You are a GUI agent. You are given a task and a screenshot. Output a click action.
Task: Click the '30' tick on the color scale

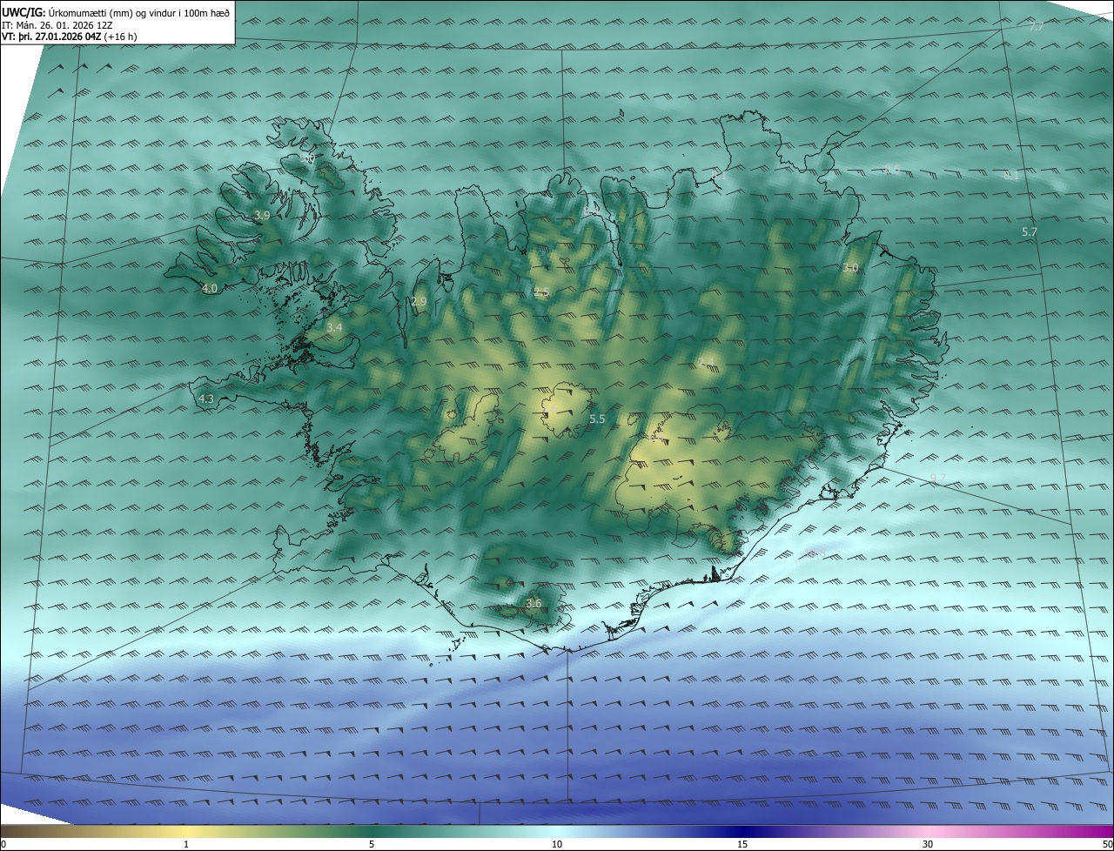click(928, 844)
